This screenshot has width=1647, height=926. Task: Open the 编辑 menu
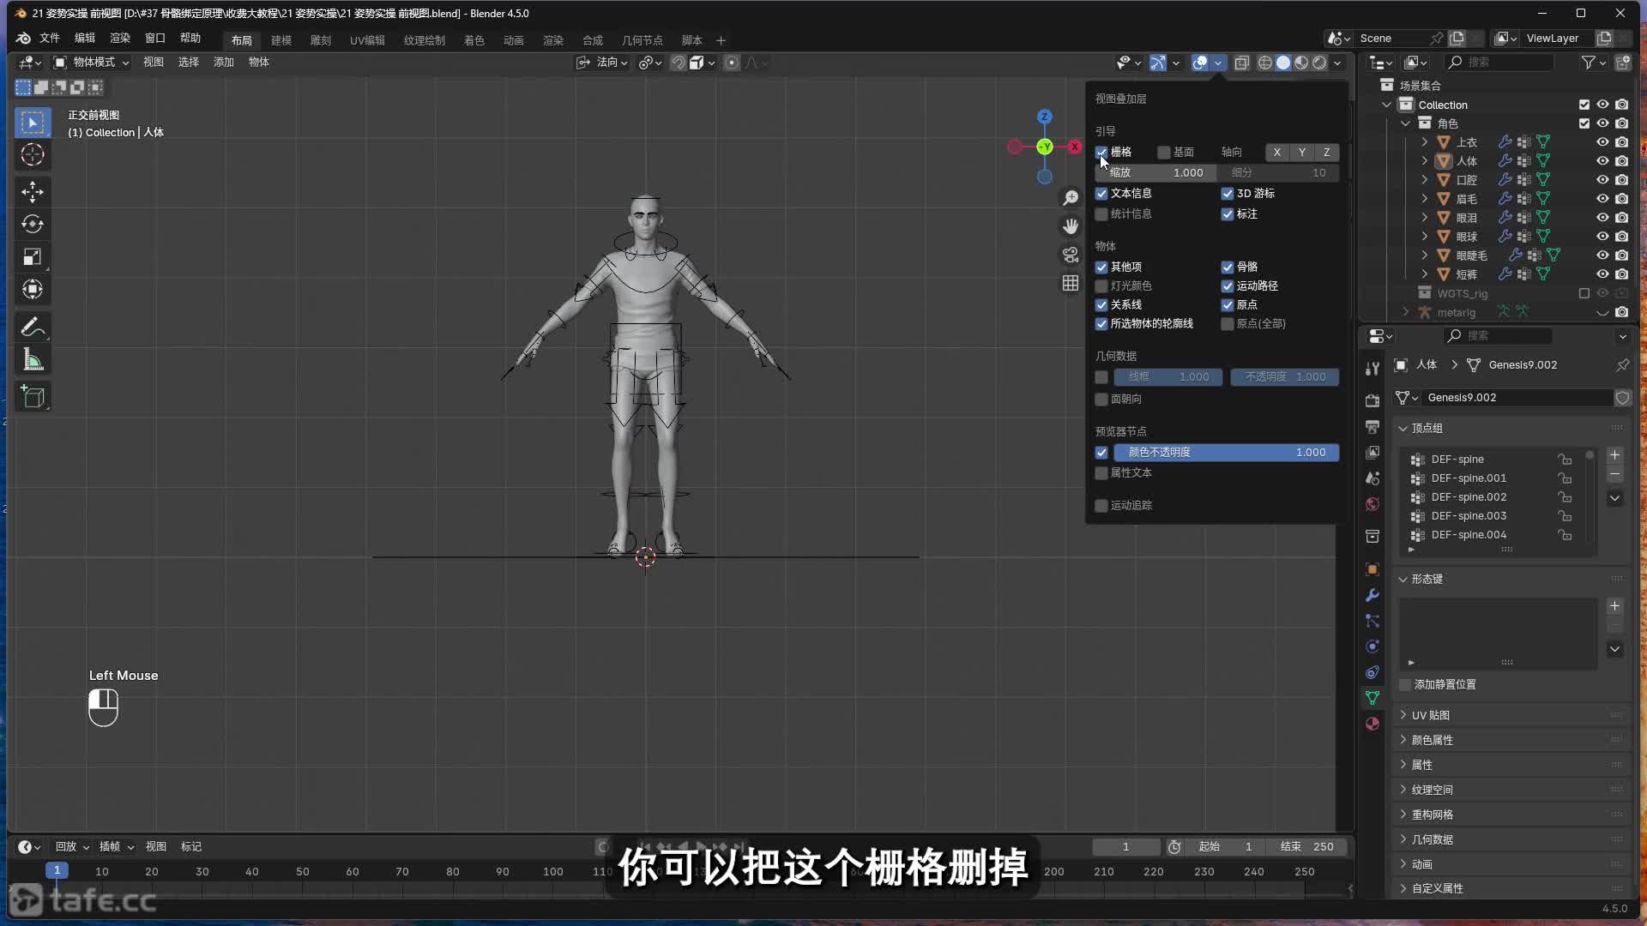(85, 39)
